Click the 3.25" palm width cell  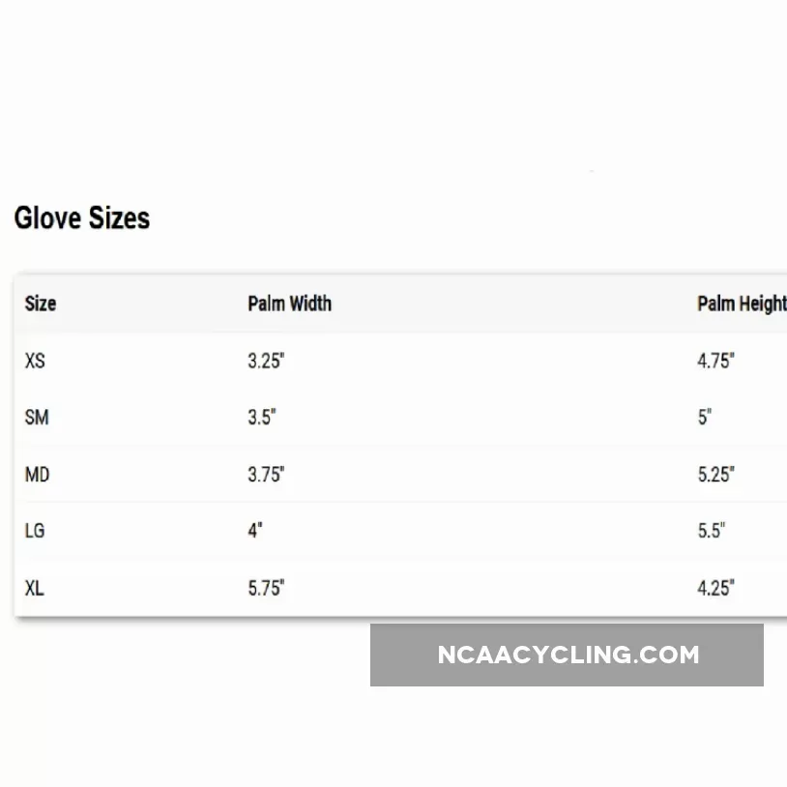pyautogui.click(x=266, y=362)
